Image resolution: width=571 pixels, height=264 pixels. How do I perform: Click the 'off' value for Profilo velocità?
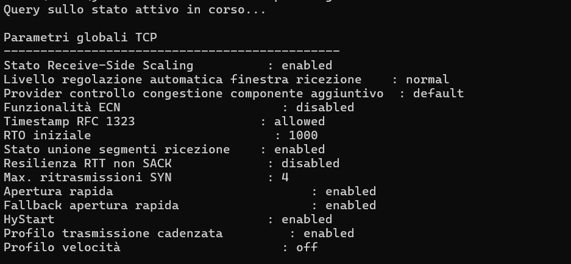pos(307,248)
